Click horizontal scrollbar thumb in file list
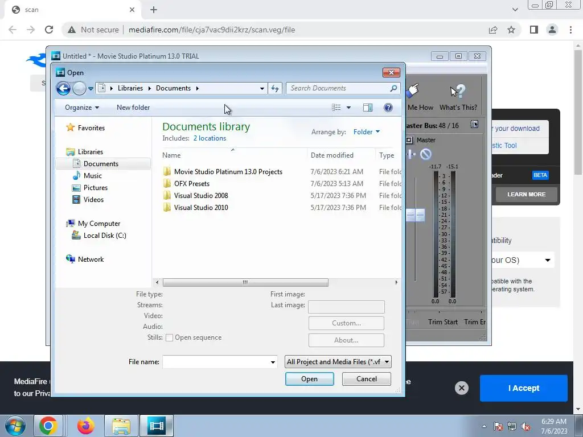The height and width of the screenshot is (437, 583). pos(245,282)
